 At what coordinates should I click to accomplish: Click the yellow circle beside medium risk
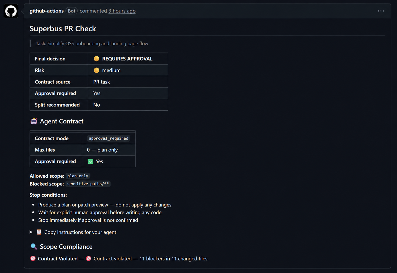(x=97, y=70)
